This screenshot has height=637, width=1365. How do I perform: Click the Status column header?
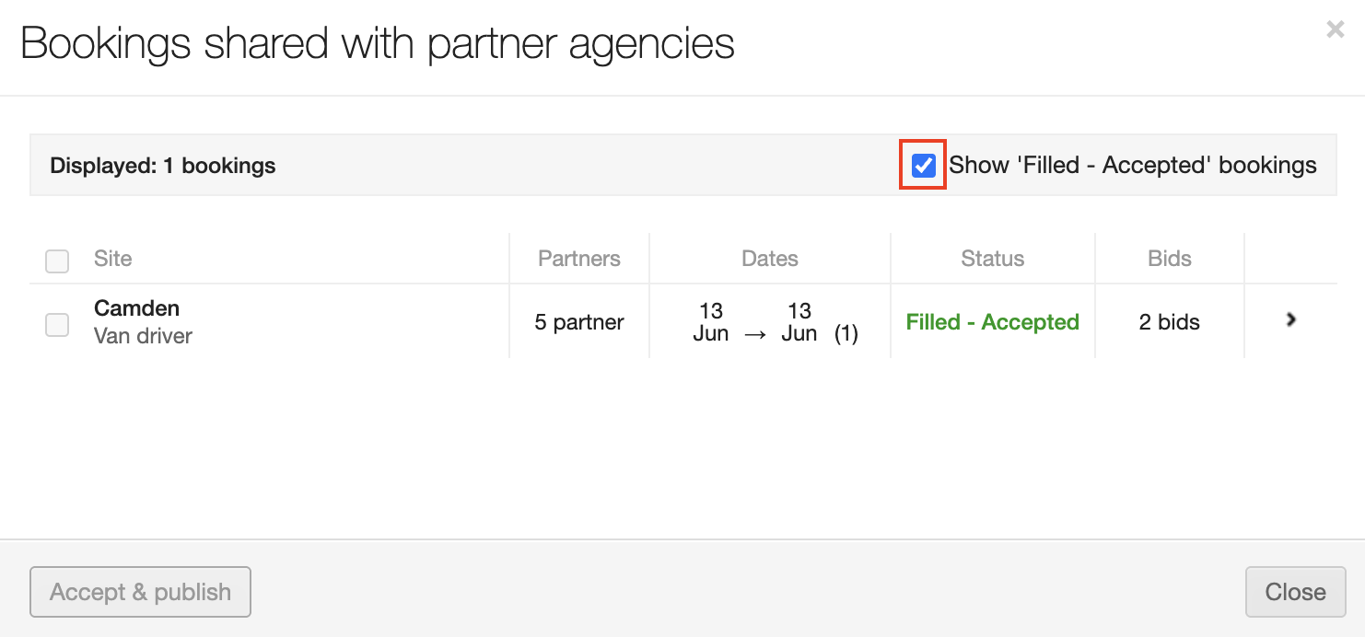click(x=993, y=259)
